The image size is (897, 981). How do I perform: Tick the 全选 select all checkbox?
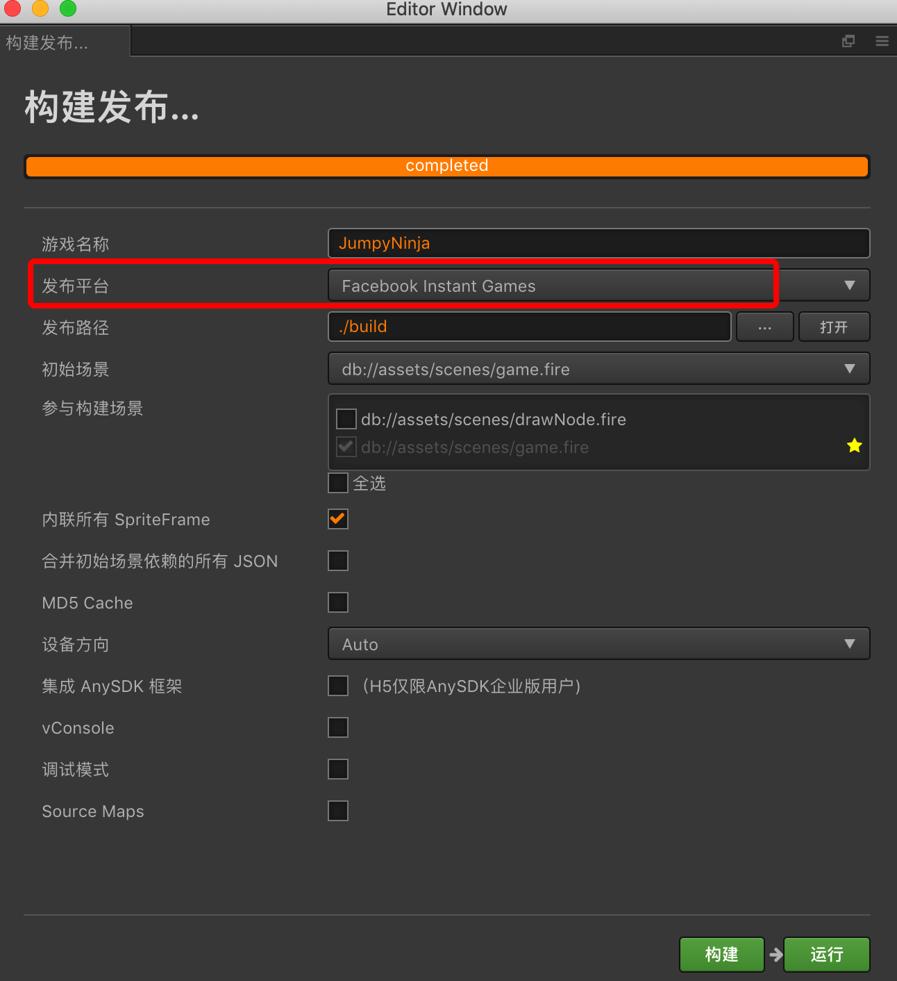pos(338,483)
